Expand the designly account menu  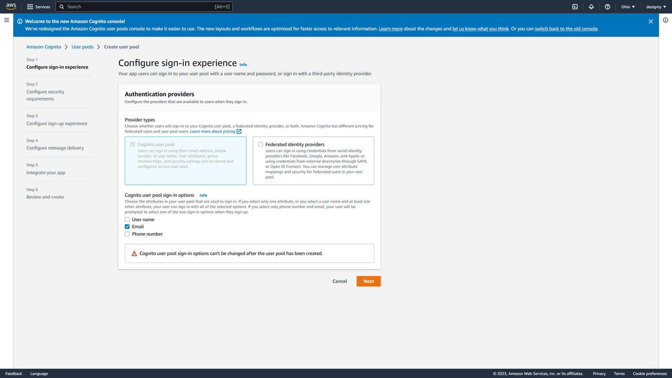(x=656, y=6)
